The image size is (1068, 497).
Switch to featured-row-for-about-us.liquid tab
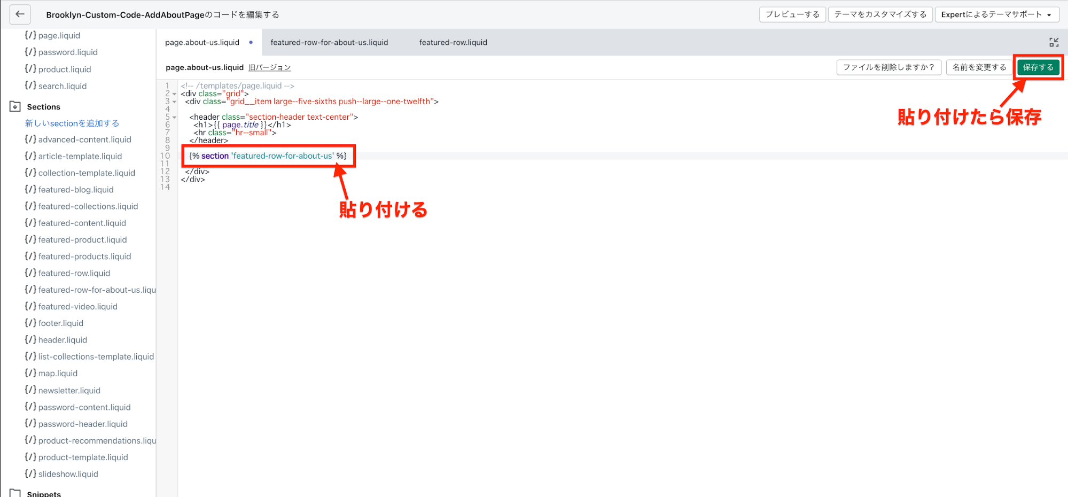coord(329,42)
